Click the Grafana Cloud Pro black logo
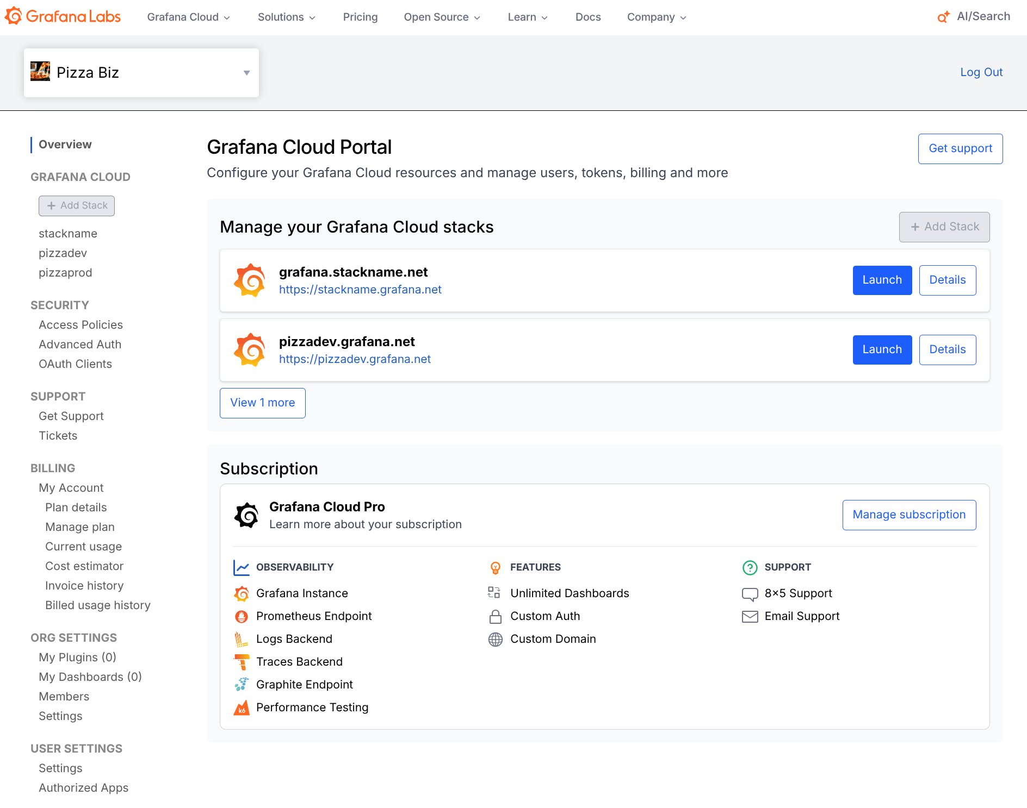The image size is (1027, 808). tap(246, 515)
